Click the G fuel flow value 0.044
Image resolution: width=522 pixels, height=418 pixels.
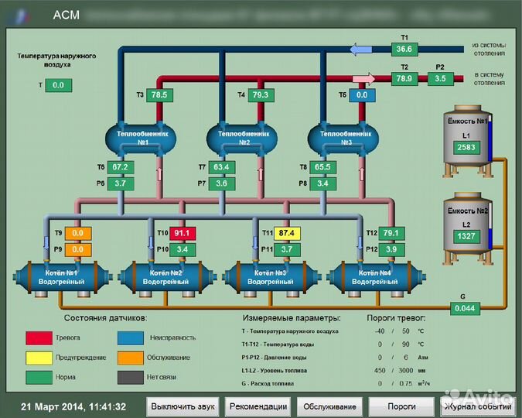463,308
